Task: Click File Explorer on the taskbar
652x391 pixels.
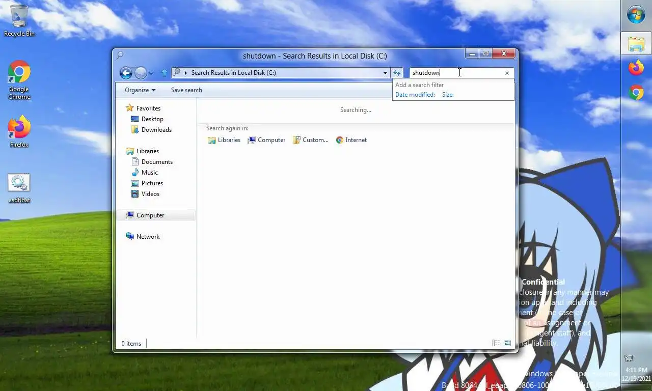Action: click(x=636, y=44)
